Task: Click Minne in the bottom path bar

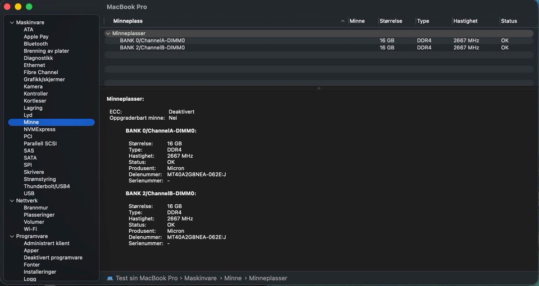Action: [x=233, y=278]
